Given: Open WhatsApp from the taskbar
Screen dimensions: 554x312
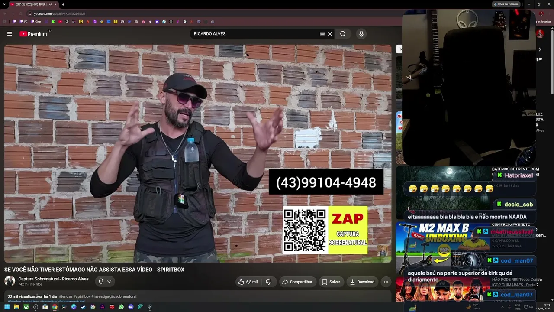Looking at the screenshot, I should pos(121,307).
